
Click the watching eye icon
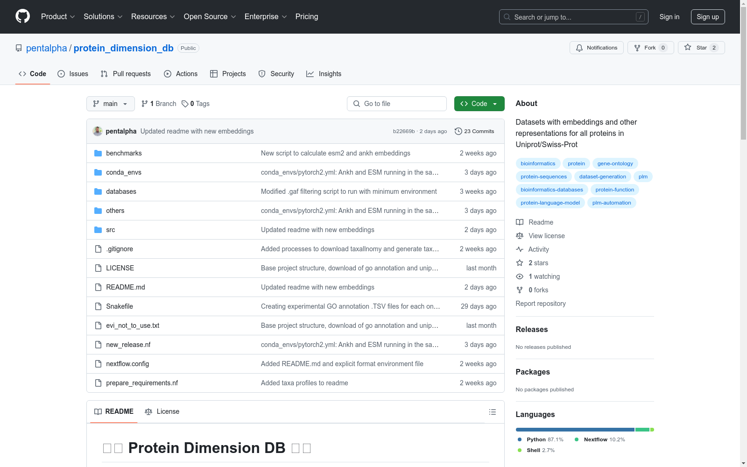(520, 276)
